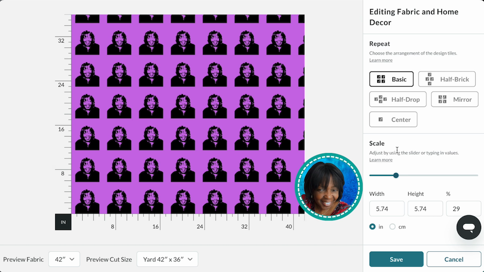Screen dimensions: 484x272
Task: Focus the percent scale field
Action: point(463,209)
